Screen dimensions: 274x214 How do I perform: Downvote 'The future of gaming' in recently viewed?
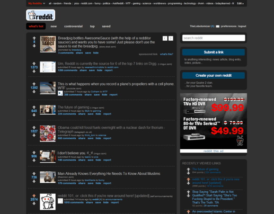click(x=188, y=173)
